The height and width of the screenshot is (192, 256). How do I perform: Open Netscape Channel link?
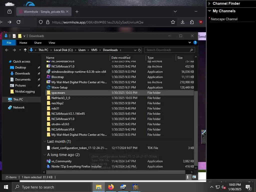tap(224, 19)
